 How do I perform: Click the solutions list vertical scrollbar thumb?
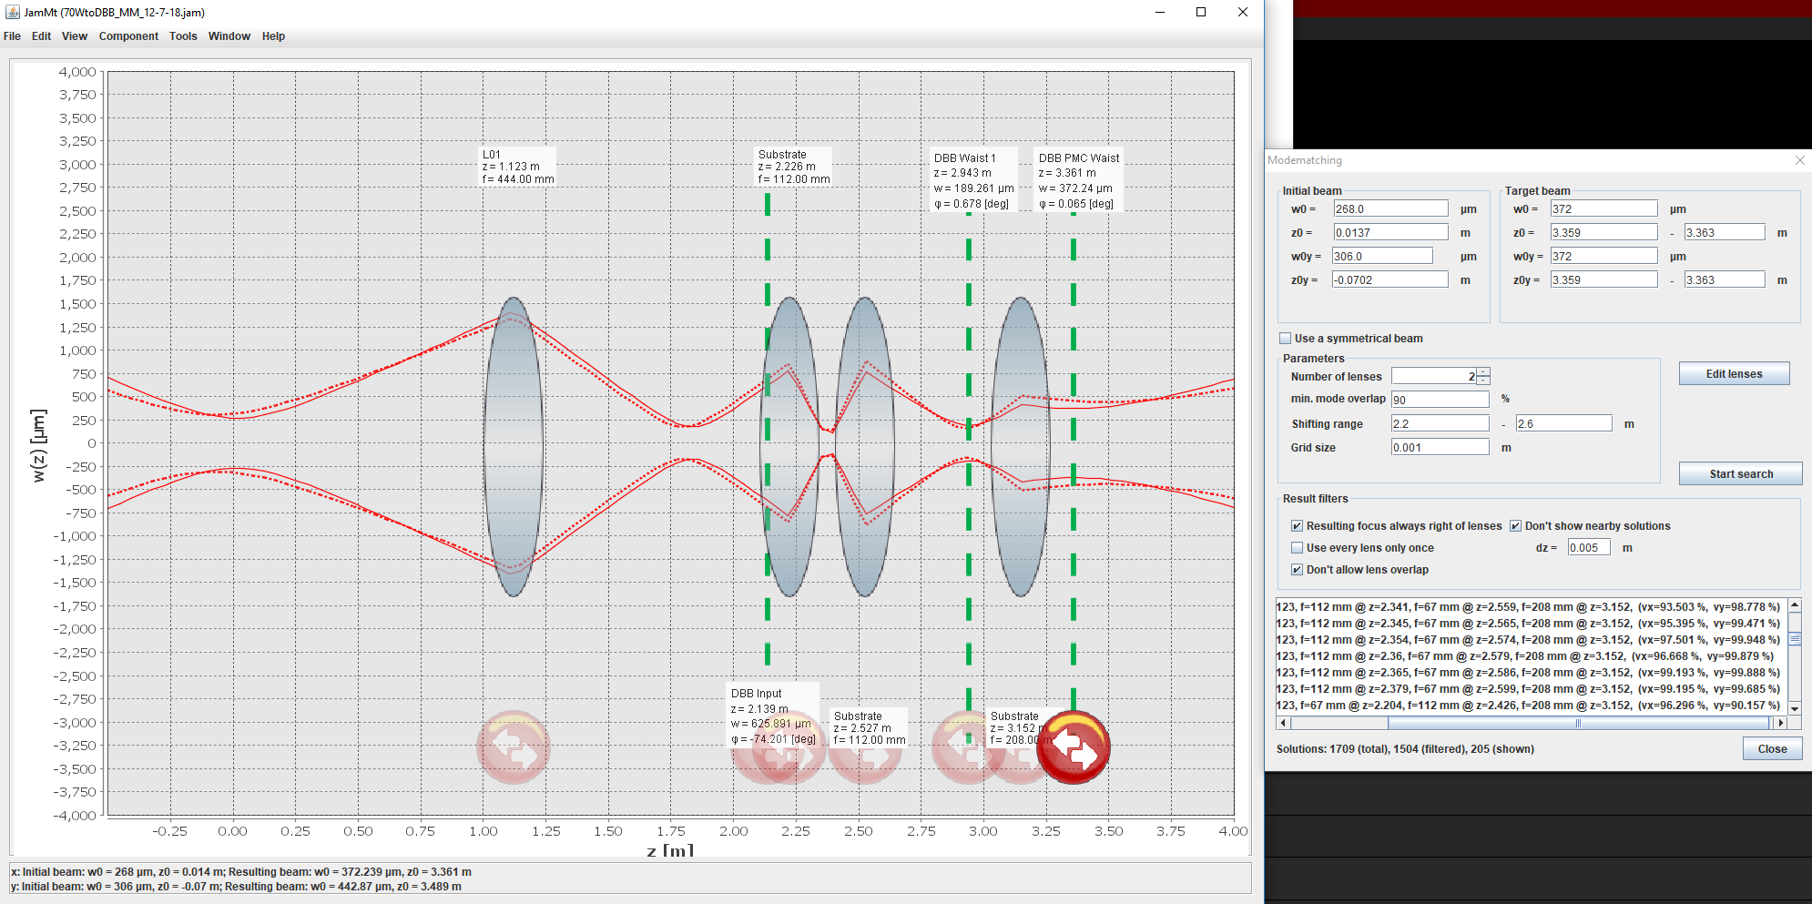click(x=1795, y=638)
